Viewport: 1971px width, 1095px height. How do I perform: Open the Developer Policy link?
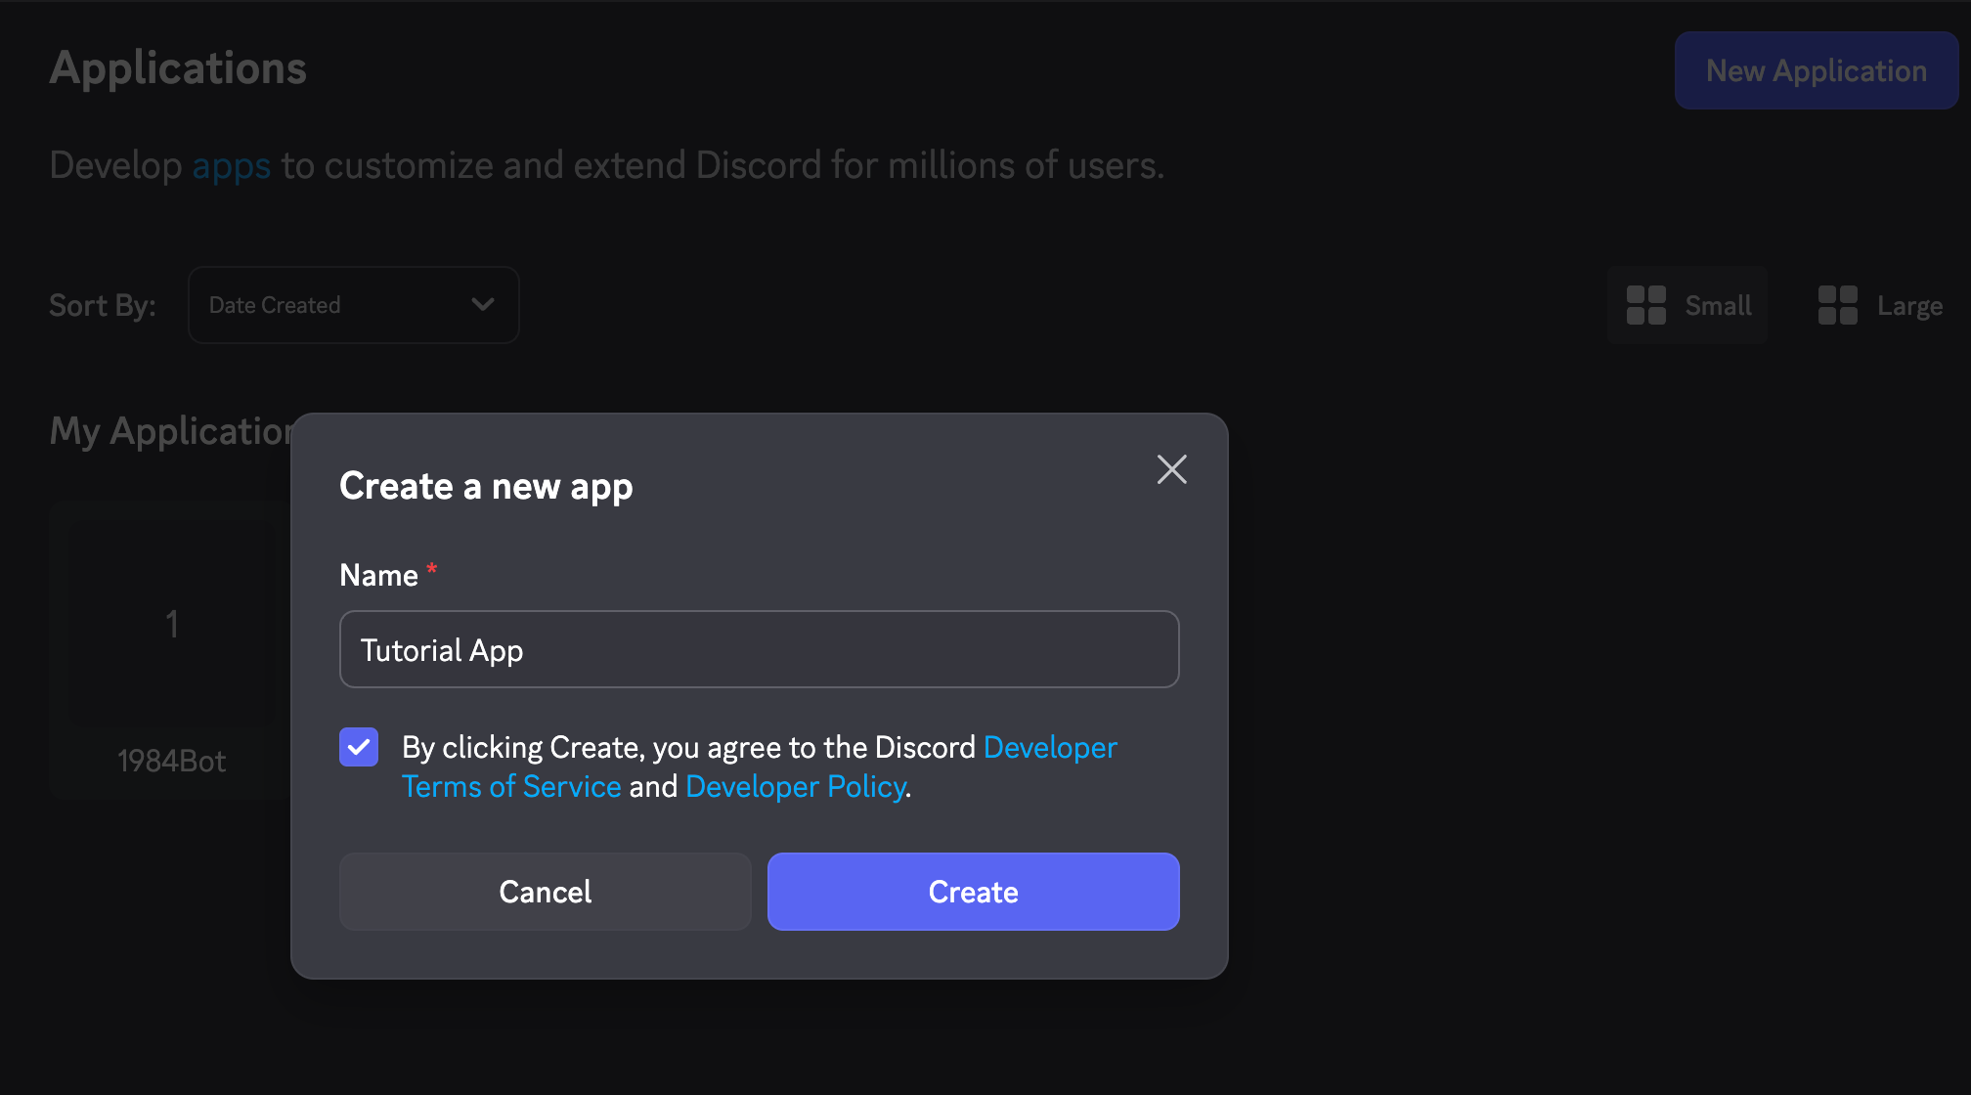click(x=795, y=785)
